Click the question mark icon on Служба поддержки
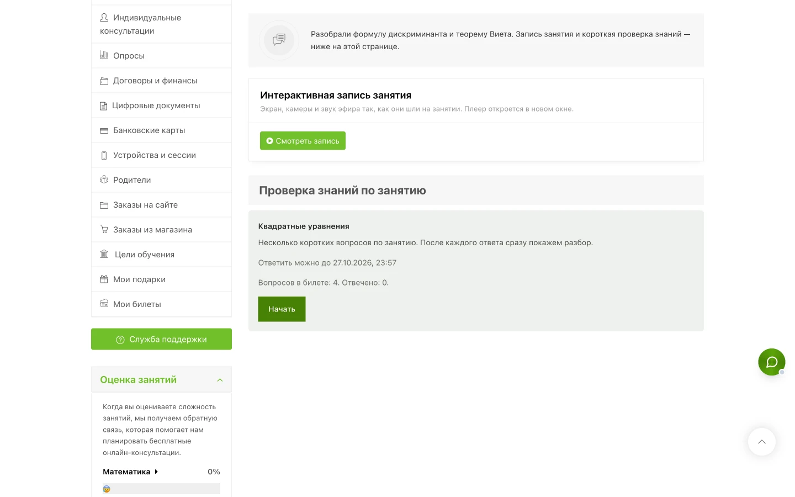The width and height of the screenshot is (795, 497). pos(120,340)
